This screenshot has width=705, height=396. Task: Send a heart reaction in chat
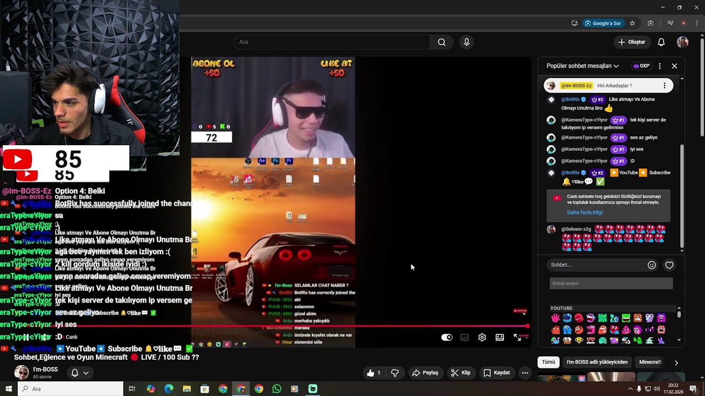click(x=669, y=265)
